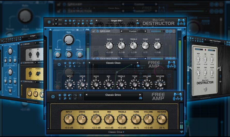The image size is (230, 137).
Task: Click the DESTRUCTION section title
Action: 109,58
